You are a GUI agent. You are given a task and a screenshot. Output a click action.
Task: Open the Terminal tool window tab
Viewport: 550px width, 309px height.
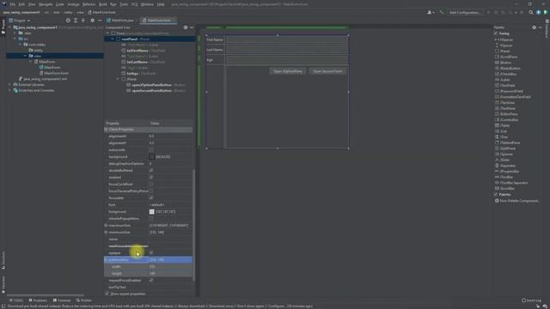(x=62, y=300)
